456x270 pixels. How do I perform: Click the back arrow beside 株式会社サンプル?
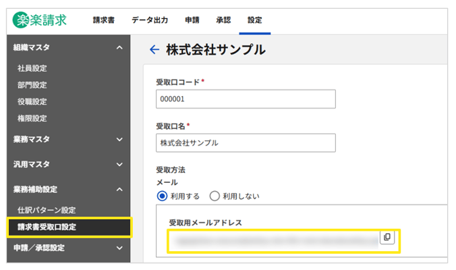[x=154, y=49]
